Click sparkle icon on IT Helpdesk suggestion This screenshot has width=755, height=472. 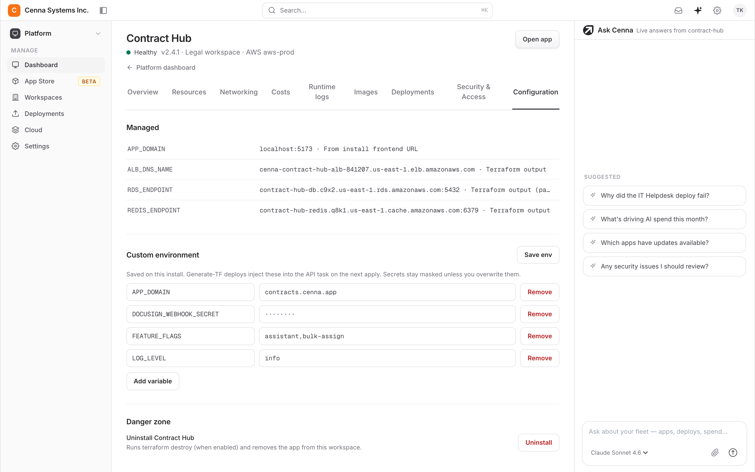[593, 195]
